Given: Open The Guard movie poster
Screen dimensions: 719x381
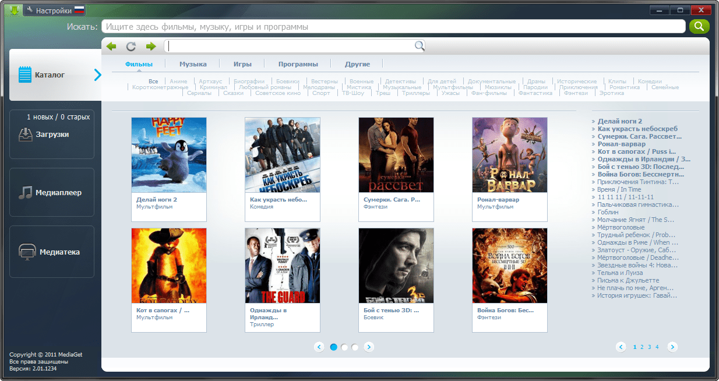Looking at the screenshot, I should click(x=283, y=266).
